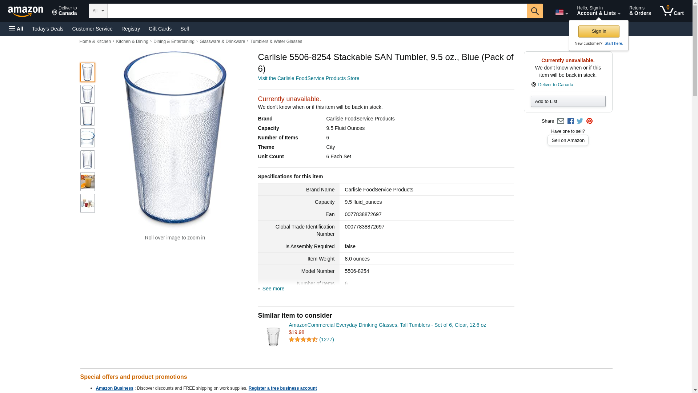Expand See more specifications
The image size is (698, 393).
point(273,289)
